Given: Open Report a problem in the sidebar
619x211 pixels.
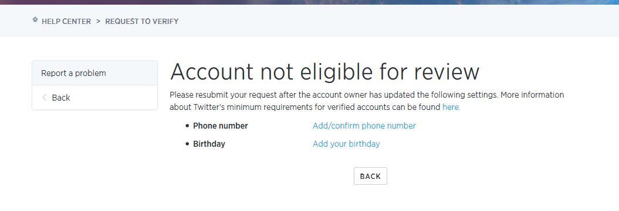Looking at the screenshot, I should (94, 73).
